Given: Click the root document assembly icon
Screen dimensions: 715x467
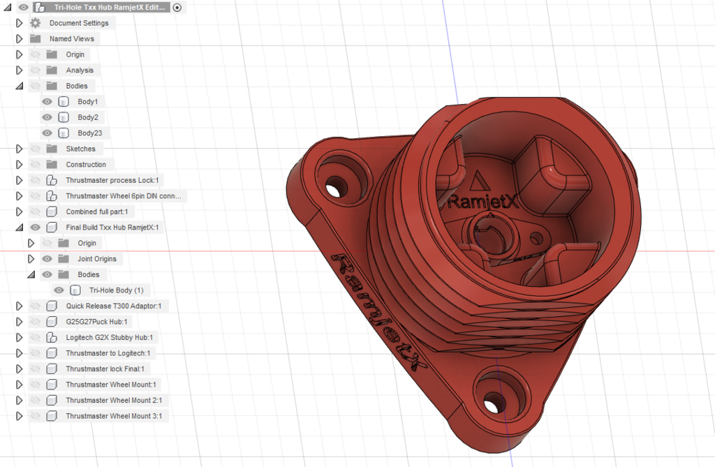Looking at the screenshot, I should point(40,8).
